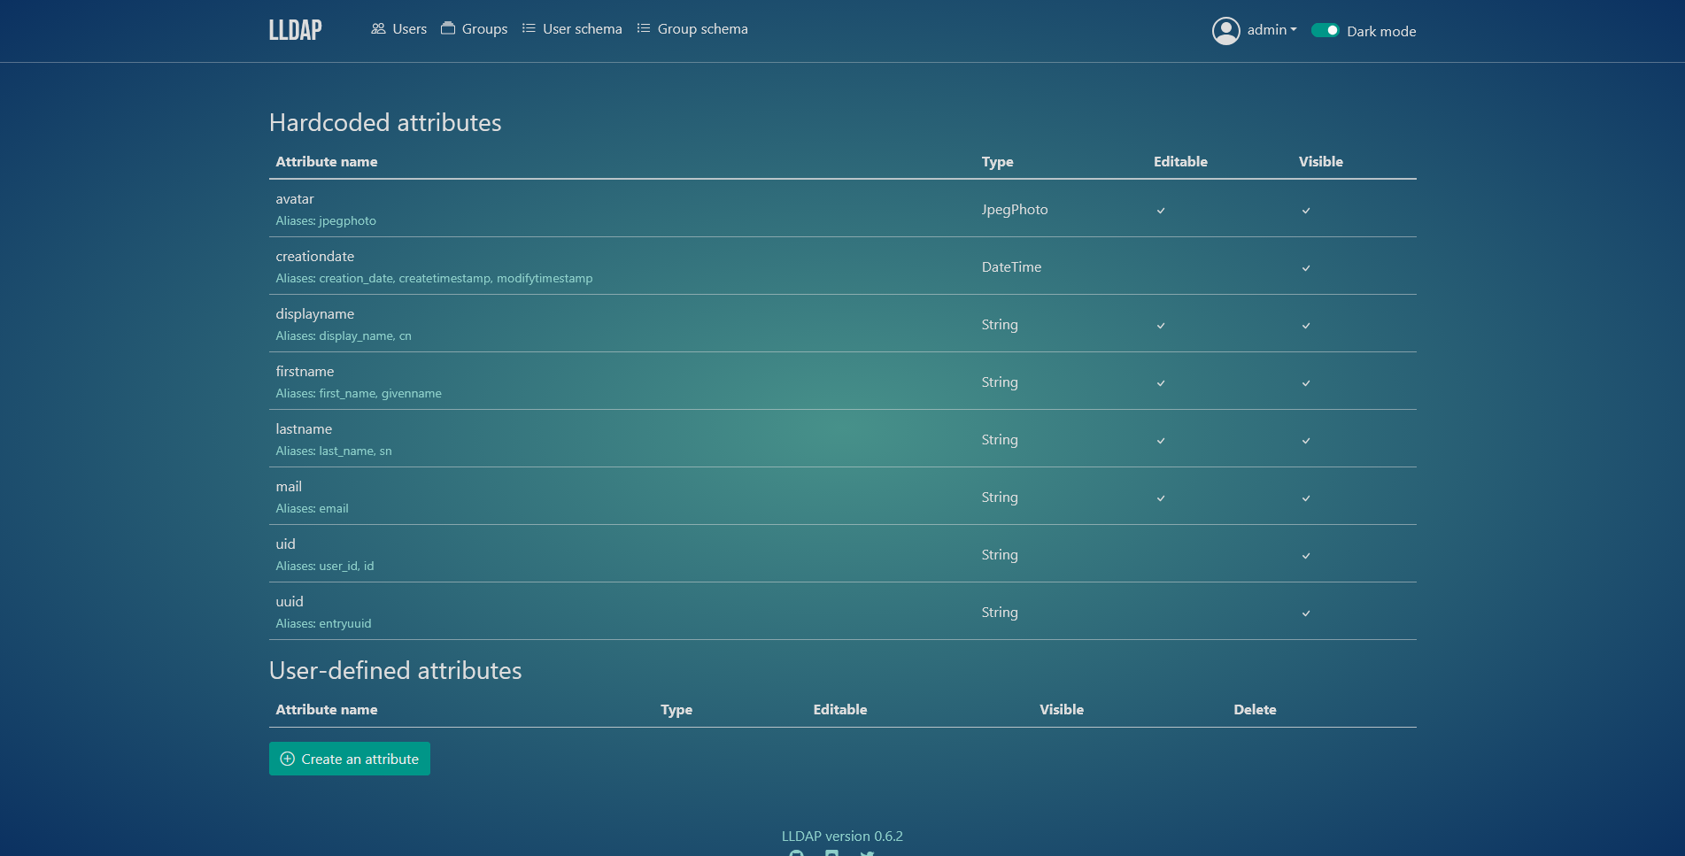Image resolution: width=1685 pixels, height=856 pixels.
Task: Open the Group schema page
Action: click(692, 29)
